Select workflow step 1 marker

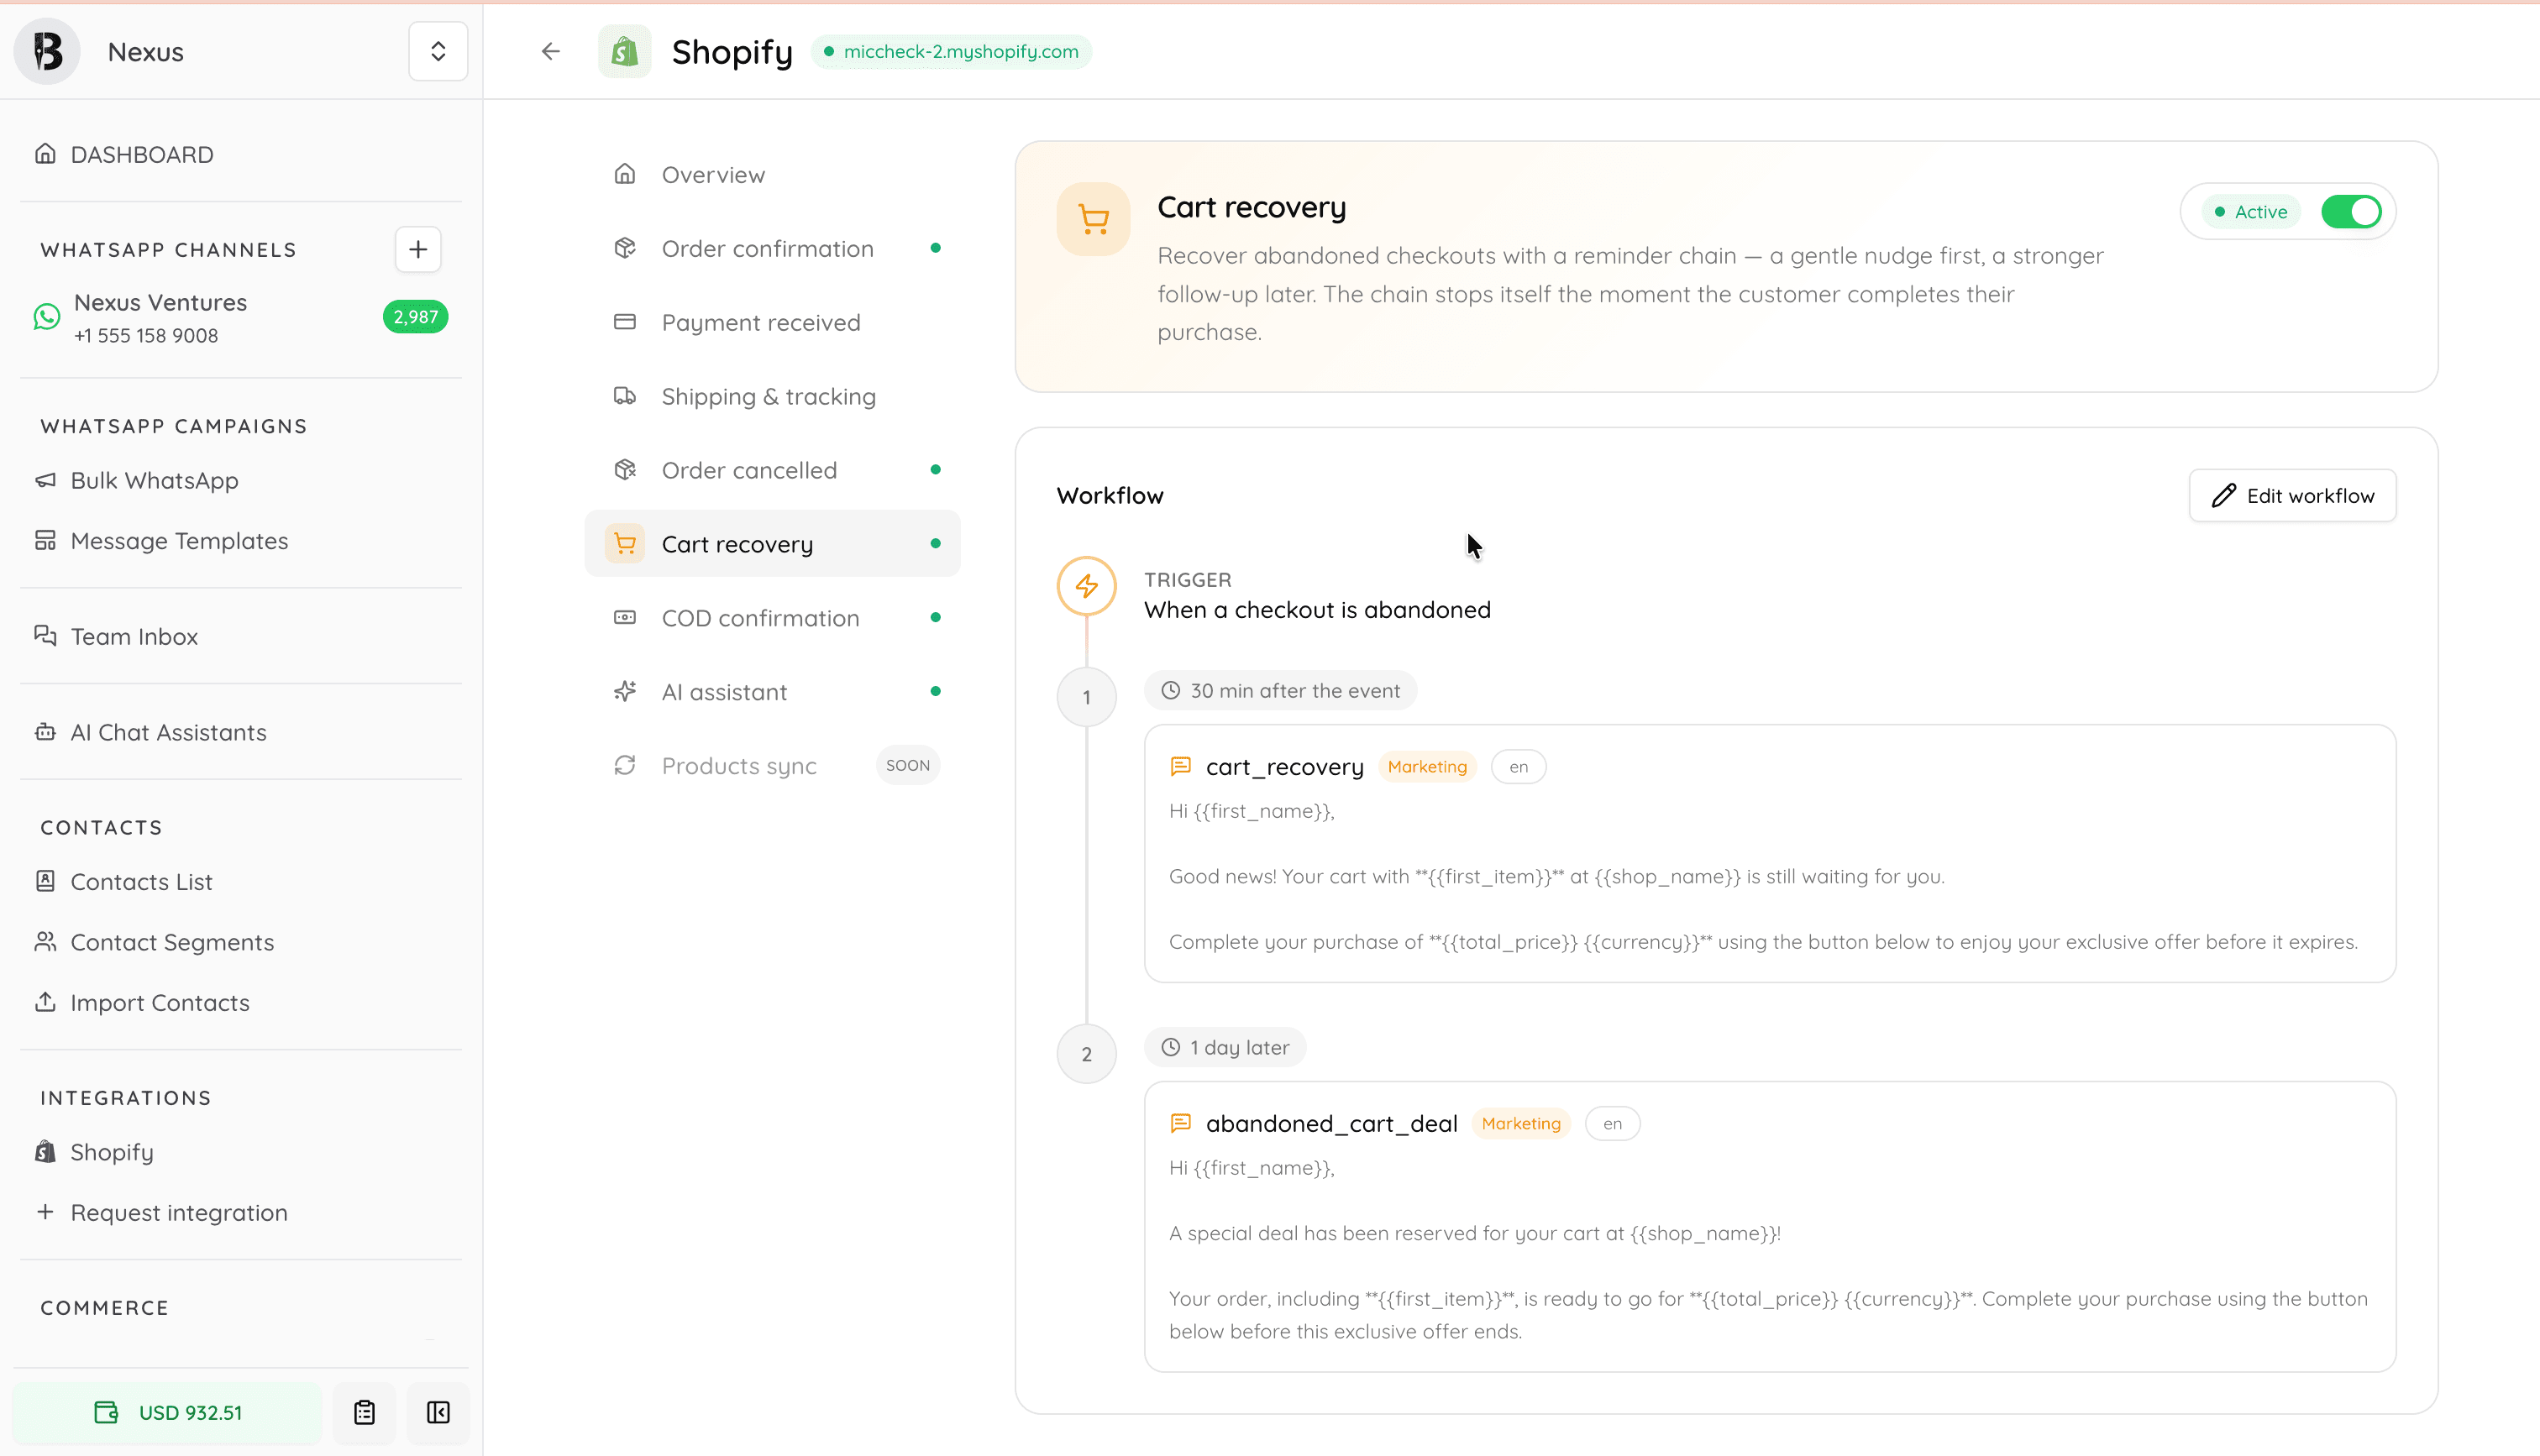pos(1087,697)
